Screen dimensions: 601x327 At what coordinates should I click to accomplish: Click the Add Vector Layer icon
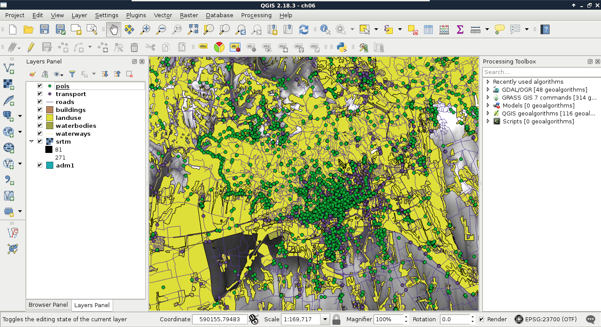click(9, 68)
